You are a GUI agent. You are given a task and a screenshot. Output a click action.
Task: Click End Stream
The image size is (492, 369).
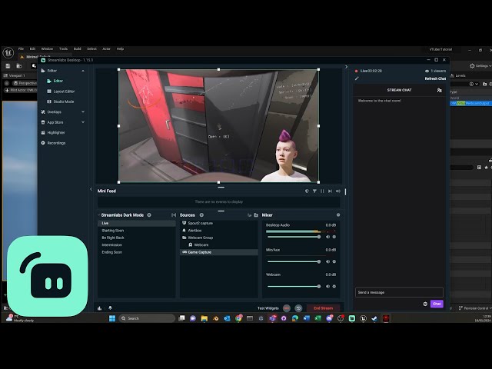[323, 308]
